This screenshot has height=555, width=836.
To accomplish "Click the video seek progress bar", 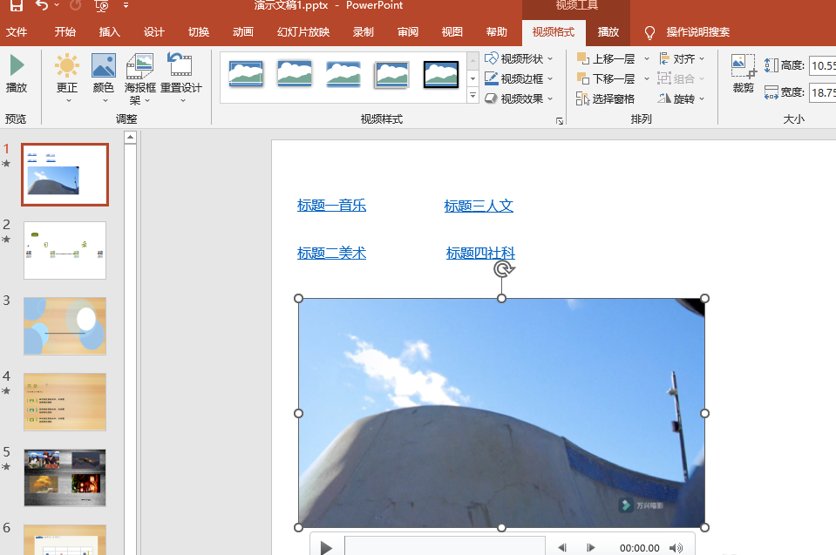I will coord(445,546).
